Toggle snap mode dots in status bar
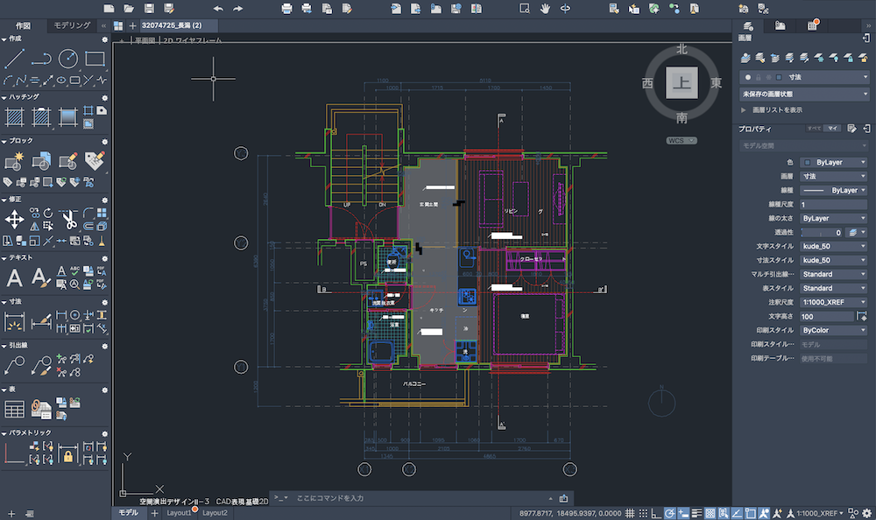 click(x=643, y=513)
